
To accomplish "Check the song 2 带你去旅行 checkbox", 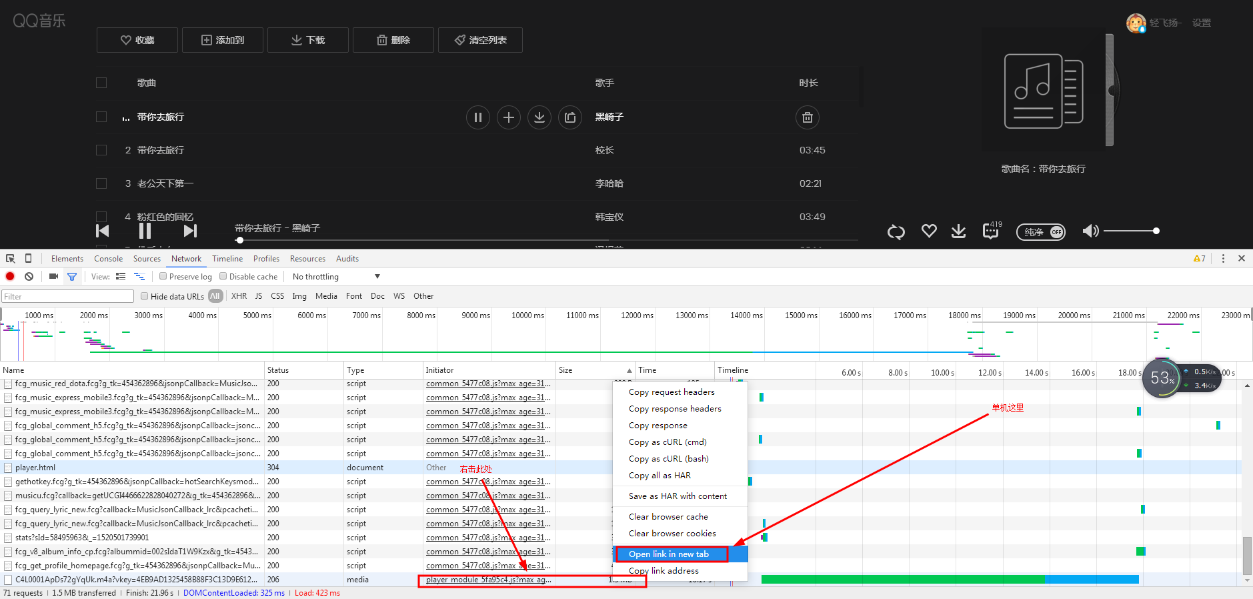I will coord(101,150).
